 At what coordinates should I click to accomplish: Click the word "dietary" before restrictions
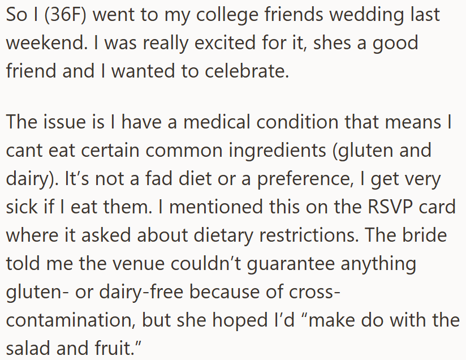click(223, 235)
